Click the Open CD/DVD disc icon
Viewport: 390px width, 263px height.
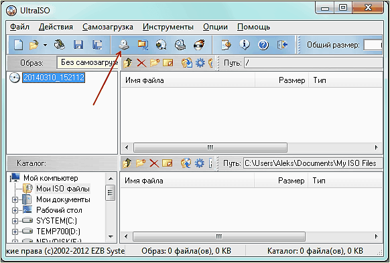[60, 45]
